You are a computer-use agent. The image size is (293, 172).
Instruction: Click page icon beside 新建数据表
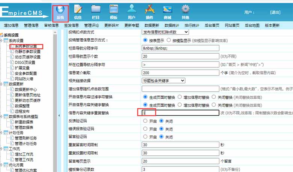(12, 122)
